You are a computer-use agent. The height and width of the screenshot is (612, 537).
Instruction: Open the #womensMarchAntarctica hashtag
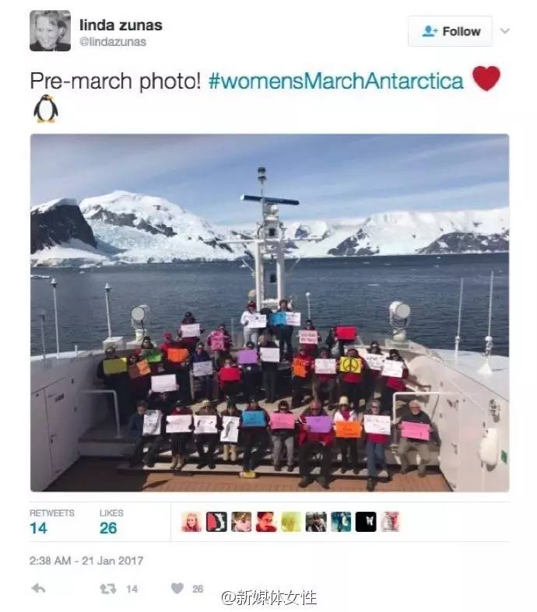[x=336, y=81]
